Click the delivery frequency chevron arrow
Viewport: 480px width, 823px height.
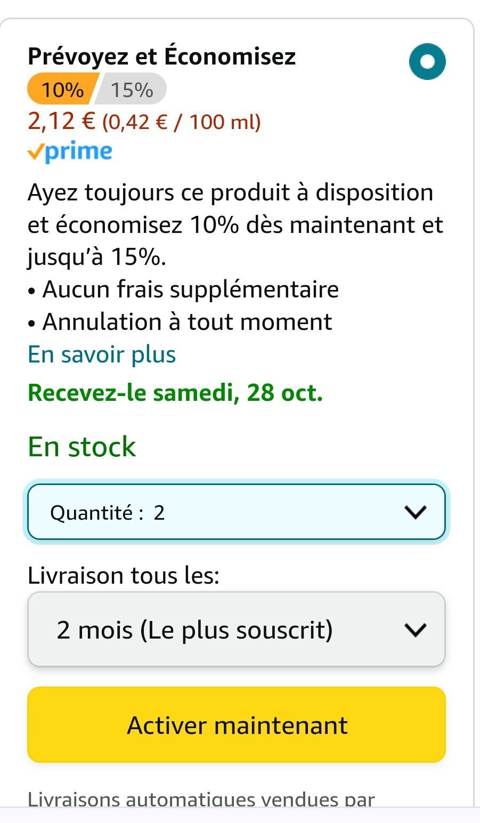tap(416, 630)
